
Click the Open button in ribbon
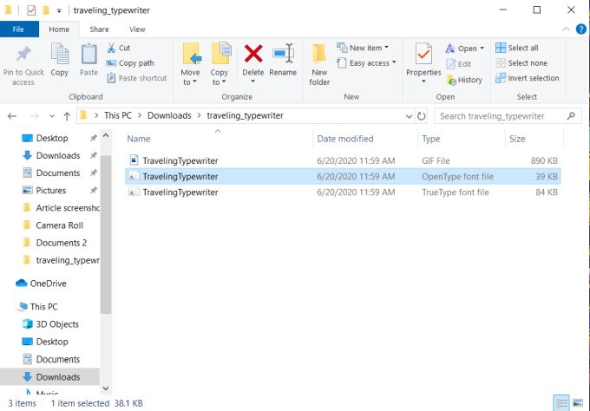click(x=462, y=49)
